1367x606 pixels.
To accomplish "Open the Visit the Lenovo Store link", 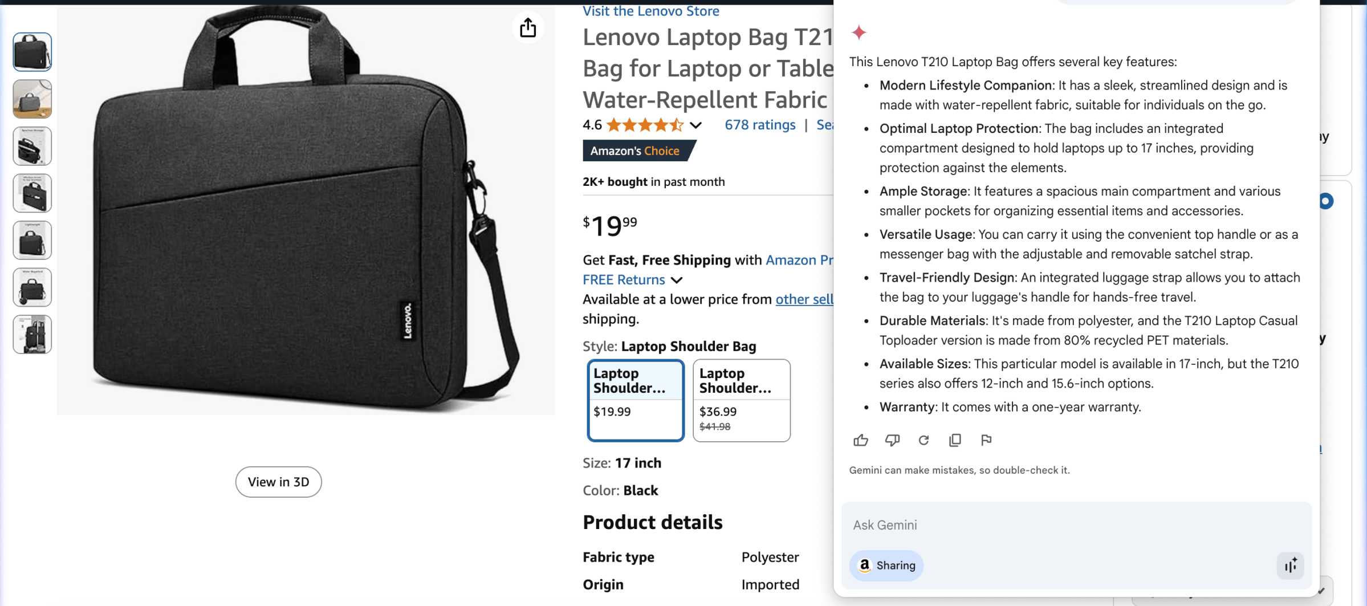I will pos(650,11).
